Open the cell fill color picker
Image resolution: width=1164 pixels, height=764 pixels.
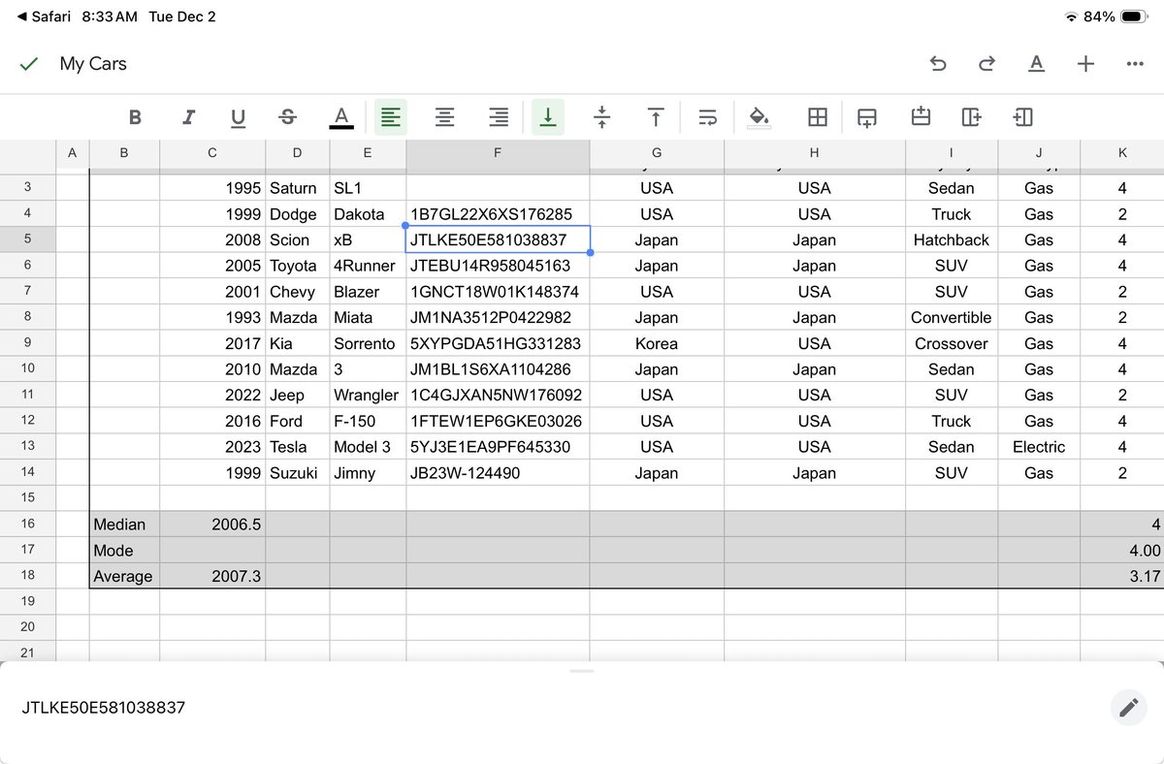pyautogui.click(x=760, y=117)
